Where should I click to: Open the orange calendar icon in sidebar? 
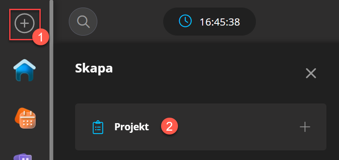click(x=25, y=118)
